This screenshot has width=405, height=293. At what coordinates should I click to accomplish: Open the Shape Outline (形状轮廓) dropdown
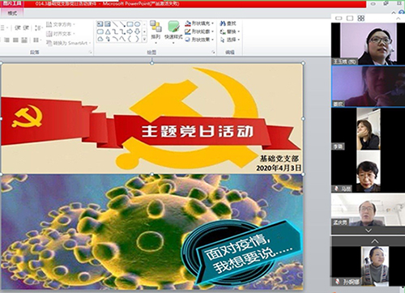200,32
